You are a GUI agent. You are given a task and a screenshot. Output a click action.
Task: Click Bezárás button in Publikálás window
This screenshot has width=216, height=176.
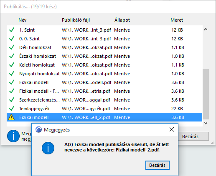tap(193, 136)
